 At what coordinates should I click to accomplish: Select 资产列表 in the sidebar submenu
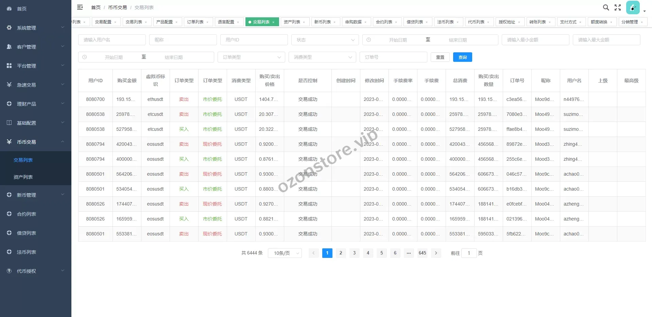(x=23, y=177)
